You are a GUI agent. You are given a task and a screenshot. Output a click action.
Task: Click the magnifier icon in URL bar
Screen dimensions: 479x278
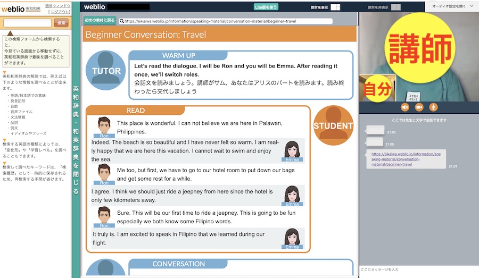122,21
